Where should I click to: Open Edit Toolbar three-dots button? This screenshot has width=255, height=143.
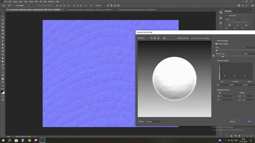pyautogui.click(x=3, y=85)
